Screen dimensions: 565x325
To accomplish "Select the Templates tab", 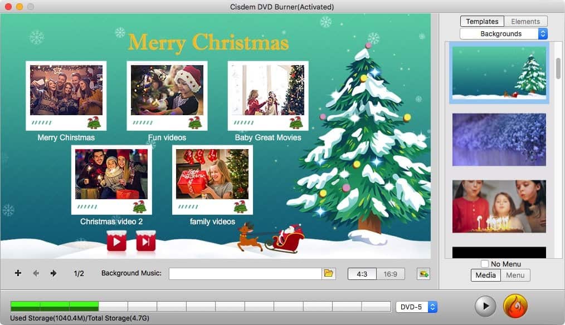I will (x=481, y=21).
